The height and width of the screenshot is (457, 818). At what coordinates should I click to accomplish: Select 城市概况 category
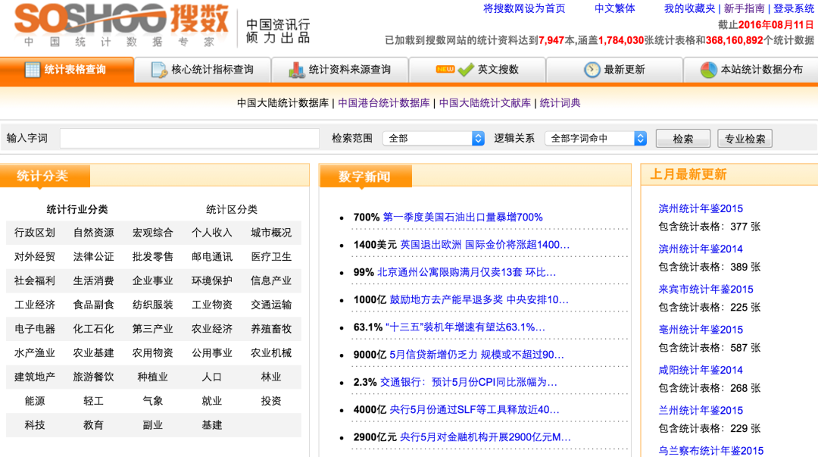(x=270, y=233)
